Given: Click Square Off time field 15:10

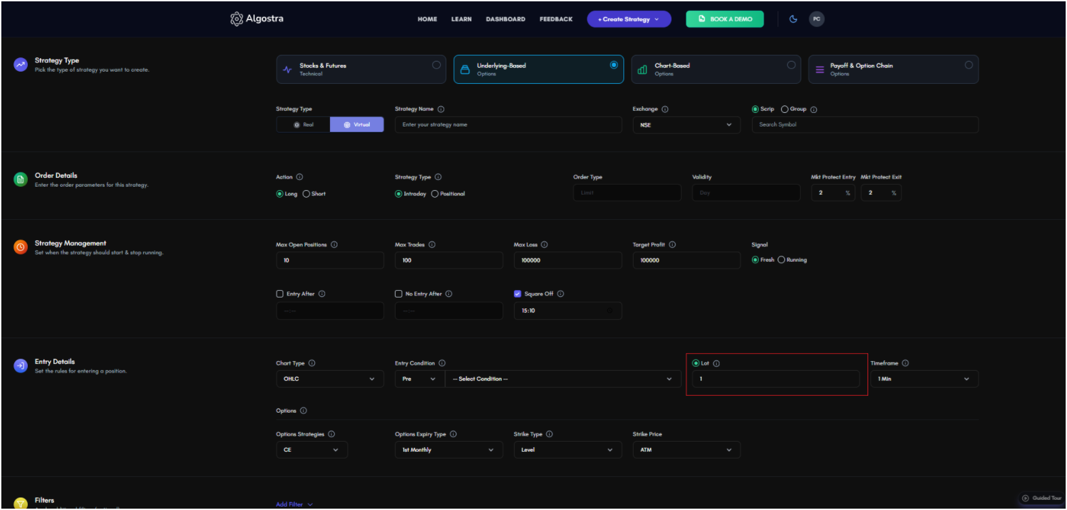Looking at the screenshot, I should pos(567,310).
